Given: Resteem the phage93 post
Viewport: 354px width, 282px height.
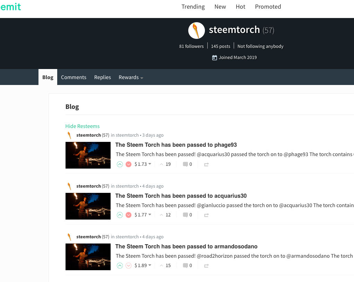Looking at the screenshot, I should pyautogui.click(x=206, y=165).
